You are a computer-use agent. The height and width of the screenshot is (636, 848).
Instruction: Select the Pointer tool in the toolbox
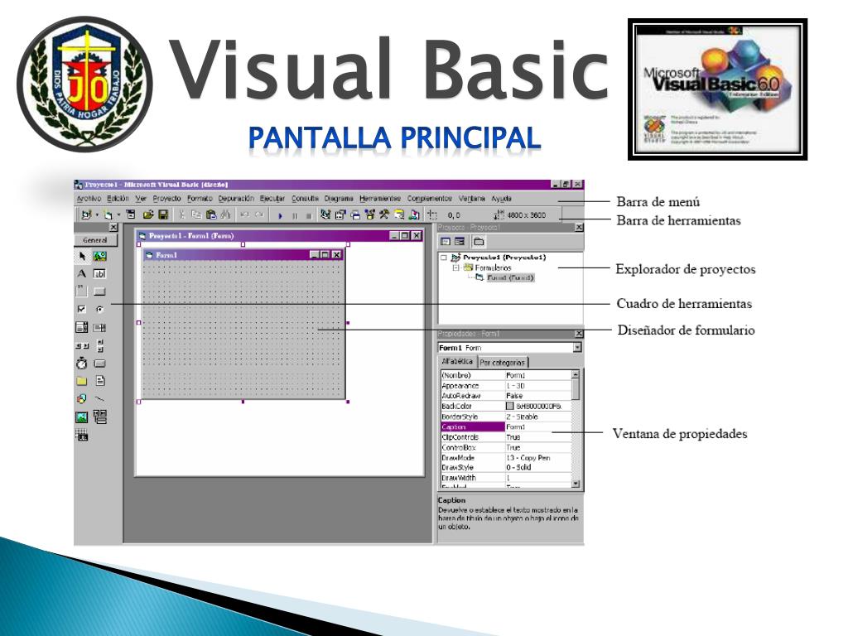82,256
